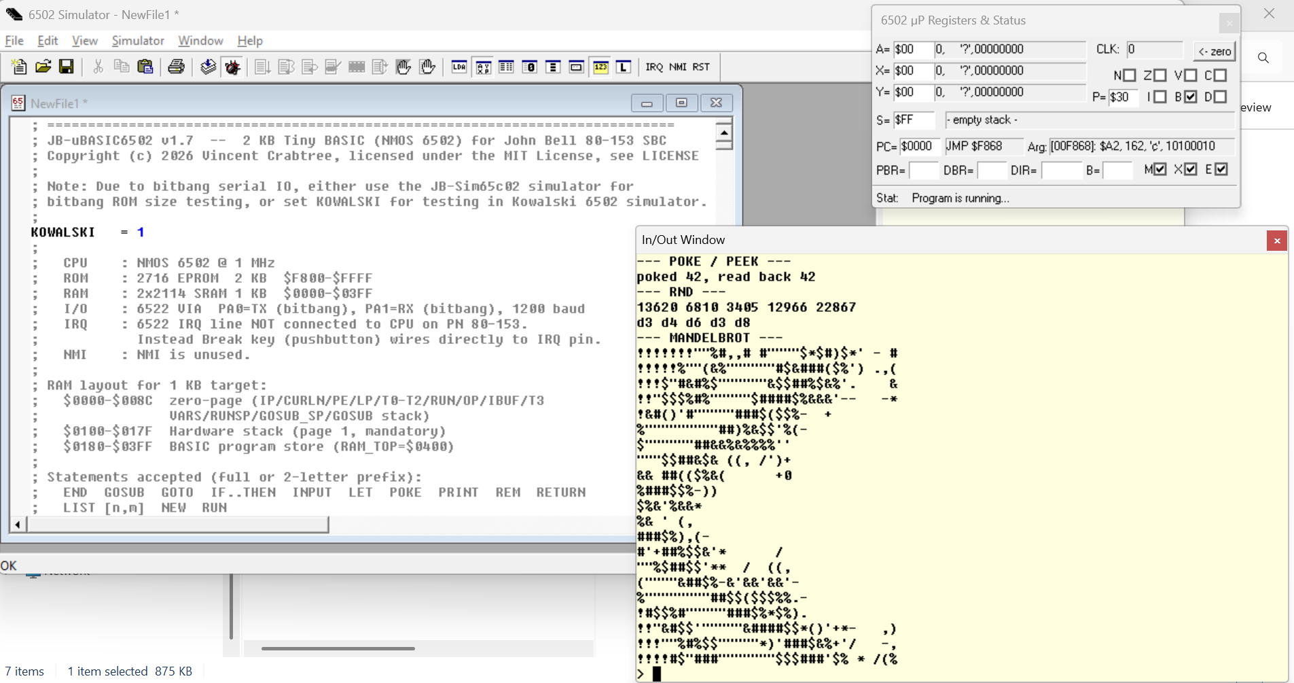Toggle the V (overflow) flag checkbox
This screenshot has width=1294, height=683.
[1190, 75]
